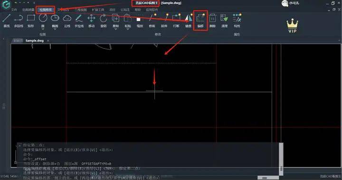342x180 pixels.
Task: Activate the 移动 (Move) tool
Action: click(x=91, y=20)
